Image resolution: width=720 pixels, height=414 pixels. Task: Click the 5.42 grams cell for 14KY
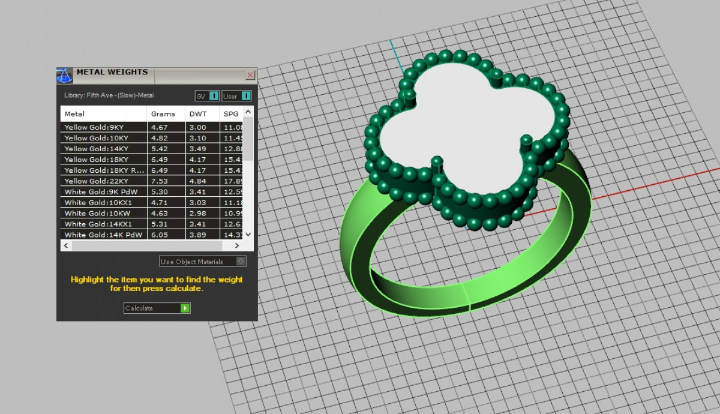coord(166,149)
